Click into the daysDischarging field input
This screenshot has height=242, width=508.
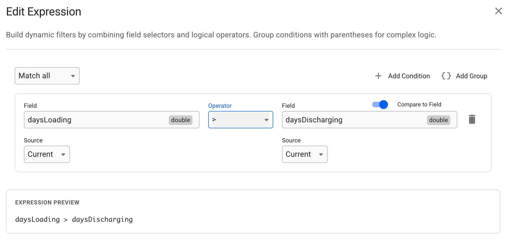coord(352,120)
